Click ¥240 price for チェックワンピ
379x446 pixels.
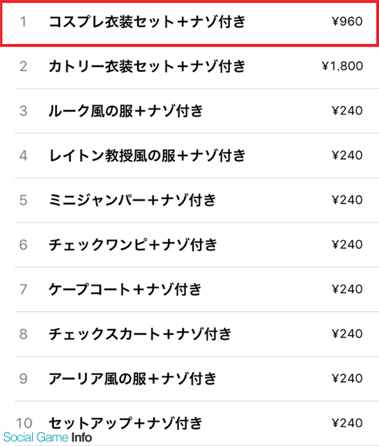click(347, 245)
